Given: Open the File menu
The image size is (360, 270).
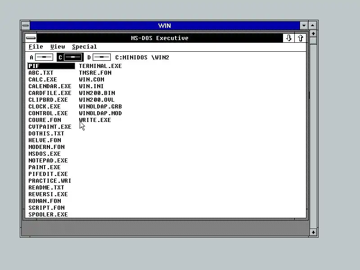Looking at the screenshot, I should (x=36, y=47).
